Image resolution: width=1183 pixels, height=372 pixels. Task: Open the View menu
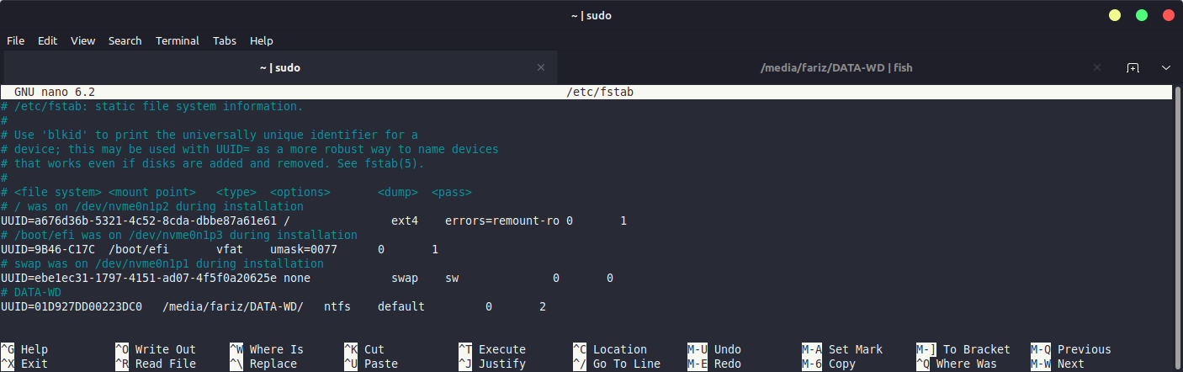(82, 40)
